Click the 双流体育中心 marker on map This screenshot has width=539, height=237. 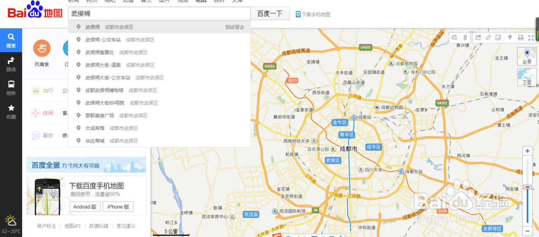[x=232, y=217]
